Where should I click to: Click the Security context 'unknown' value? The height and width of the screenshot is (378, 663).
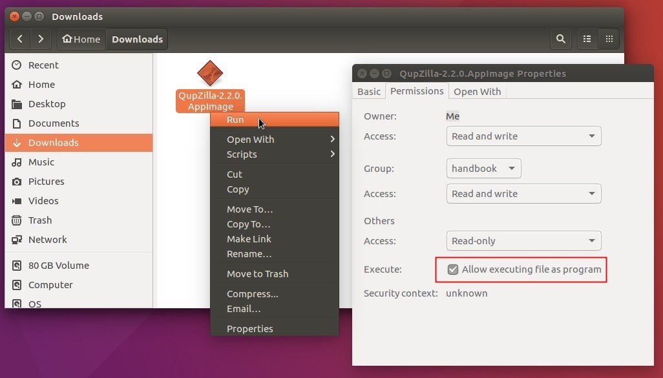click(467, 293)
